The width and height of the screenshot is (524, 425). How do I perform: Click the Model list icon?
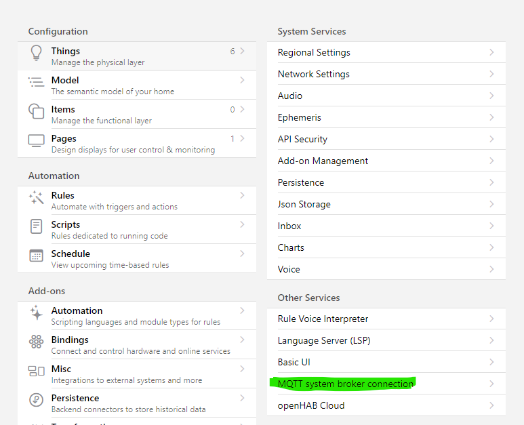pyautogui.click(x=36, y=83)
